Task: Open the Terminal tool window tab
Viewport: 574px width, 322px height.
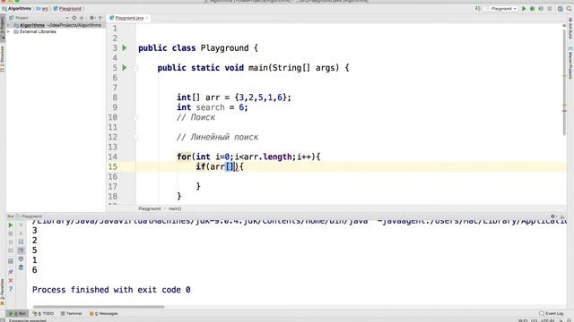Action: tap(72, 313)
